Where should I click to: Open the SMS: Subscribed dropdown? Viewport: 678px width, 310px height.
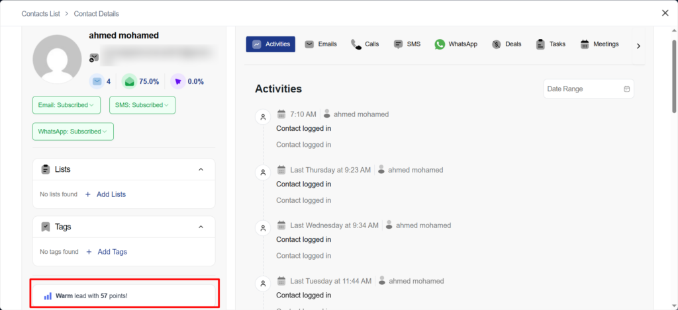click(x=142, y=105)
